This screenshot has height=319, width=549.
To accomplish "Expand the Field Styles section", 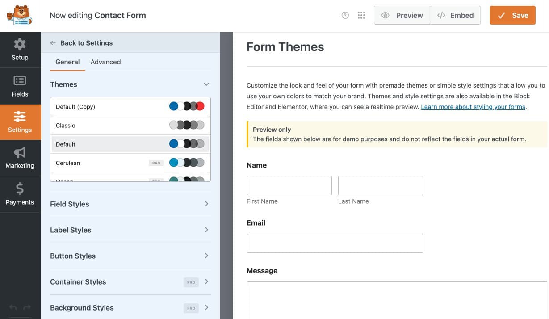I will pos(130,204).
